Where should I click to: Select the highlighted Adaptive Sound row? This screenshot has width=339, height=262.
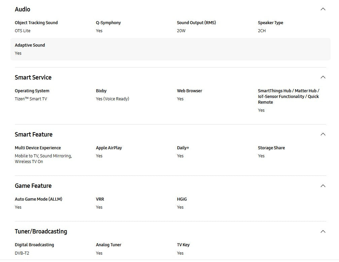point(170,49)
